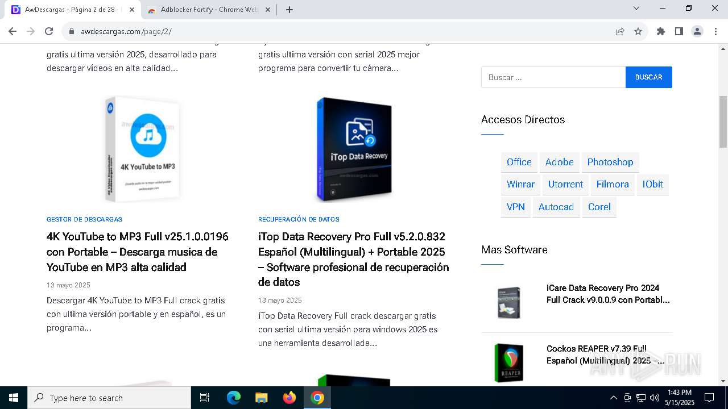
Task: Launch Firefox from the taskbar
Action: tap(289, 398)
